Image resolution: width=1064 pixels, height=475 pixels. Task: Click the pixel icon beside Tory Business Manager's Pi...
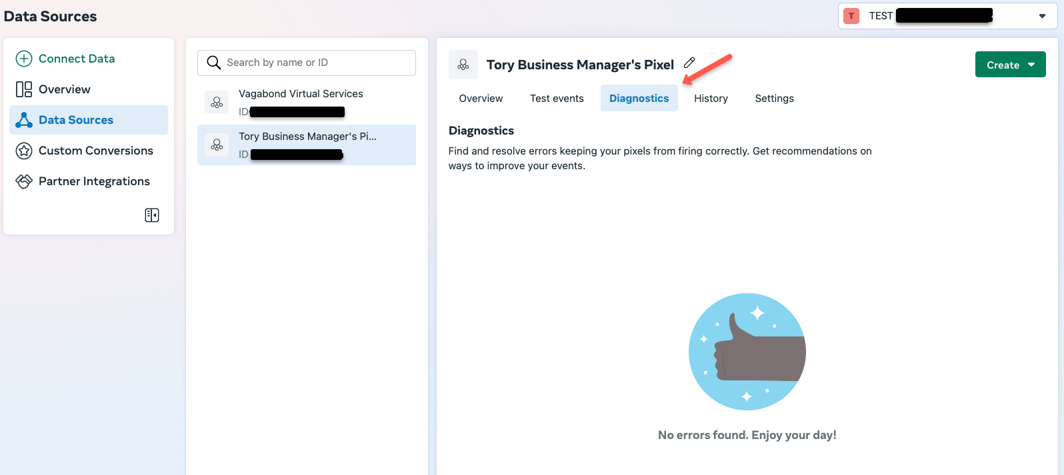pos(217,145)
